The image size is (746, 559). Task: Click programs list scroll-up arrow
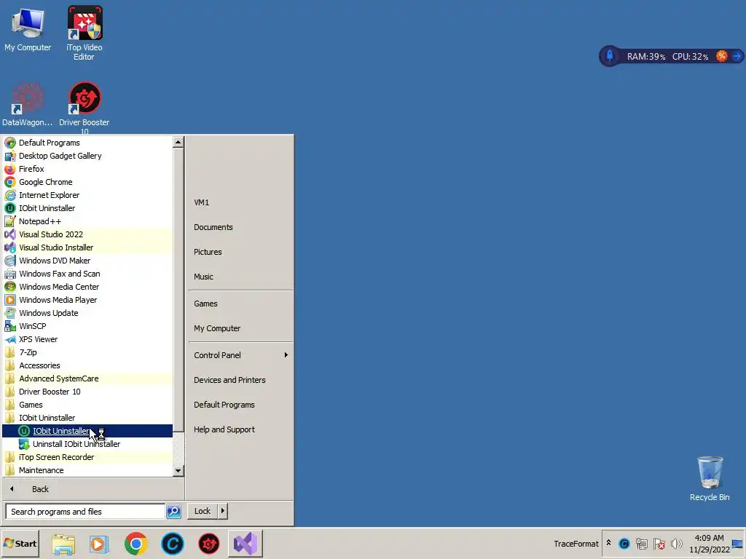click(178, 142)
